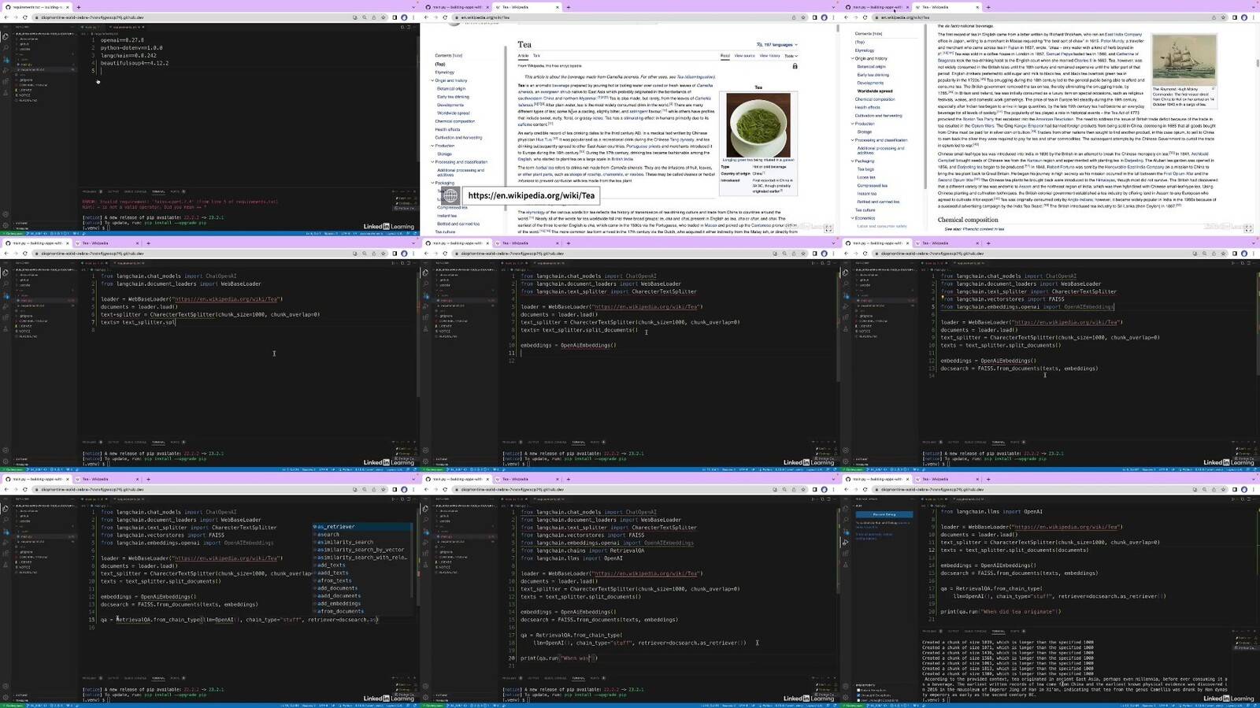The width and height of the screenshot is (1260, 708).
Task: Open a new browser tab in the Tea intro frame
Action: (x=569, y=7)
